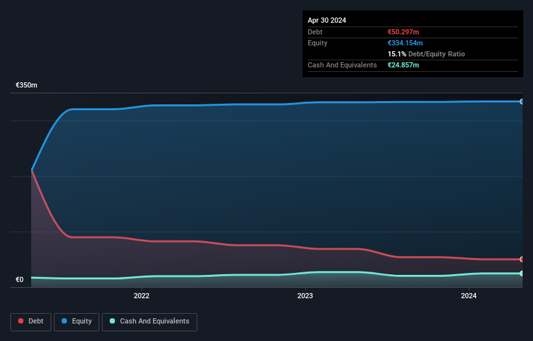Click the 2022 x-axis label
The image size is (533, 341).
(x=142, y=296)
